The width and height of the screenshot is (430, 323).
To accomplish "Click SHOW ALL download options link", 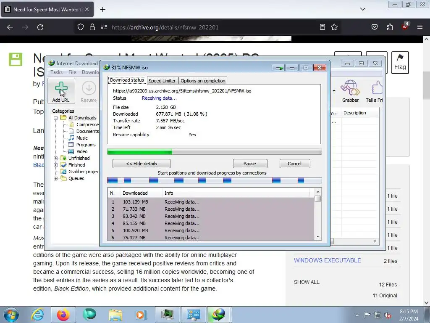I will coord(307,282).
